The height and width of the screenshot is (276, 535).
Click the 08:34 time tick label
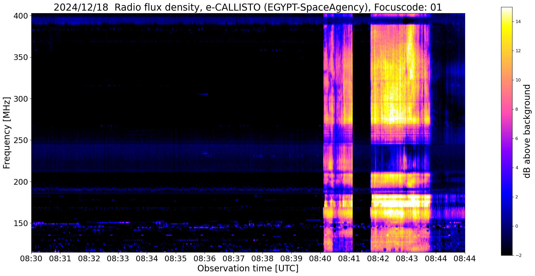(147, 259)
